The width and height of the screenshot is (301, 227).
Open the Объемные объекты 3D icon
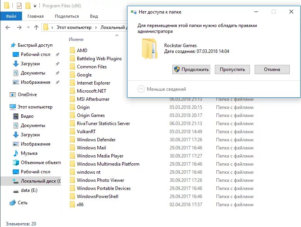pyautogui.click(x=16, y=163)
